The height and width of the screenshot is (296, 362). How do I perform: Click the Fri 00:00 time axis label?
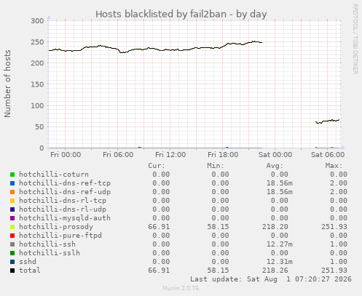pos(66,155)
